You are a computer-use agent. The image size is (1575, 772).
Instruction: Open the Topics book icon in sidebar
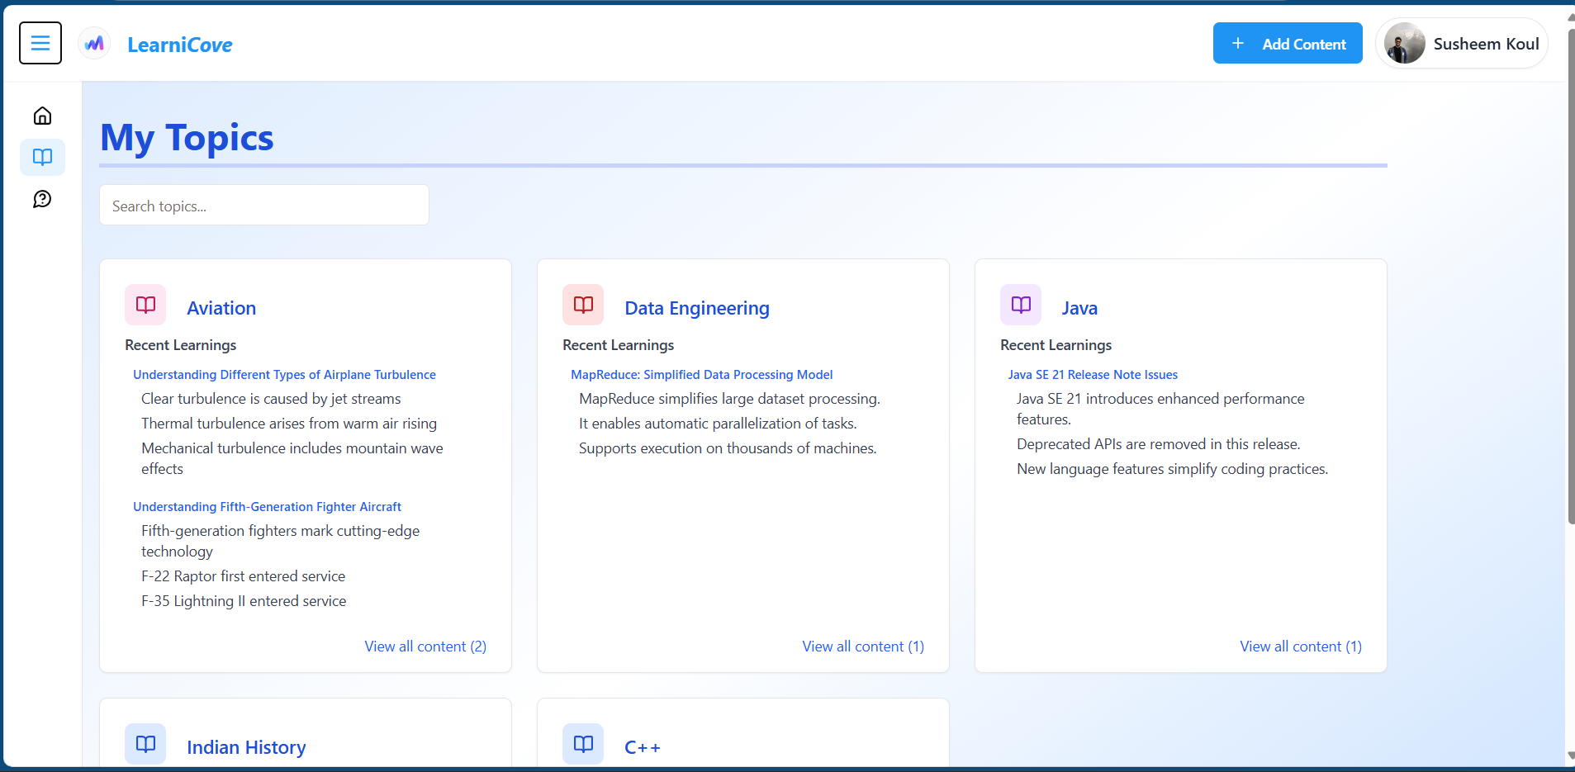point(42,157)
